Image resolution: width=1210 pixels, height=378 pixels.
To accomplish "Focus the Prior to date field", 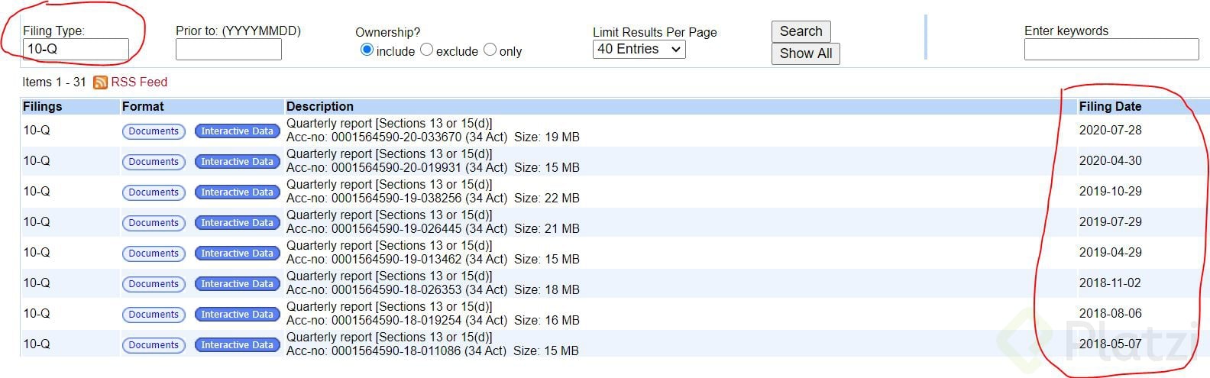I will (x=228, y=50).
